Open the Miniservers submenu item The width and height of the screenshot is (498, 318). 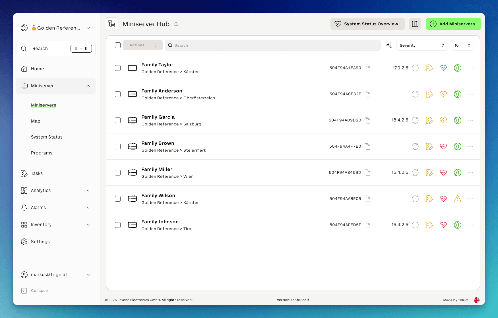coord(44,105)
